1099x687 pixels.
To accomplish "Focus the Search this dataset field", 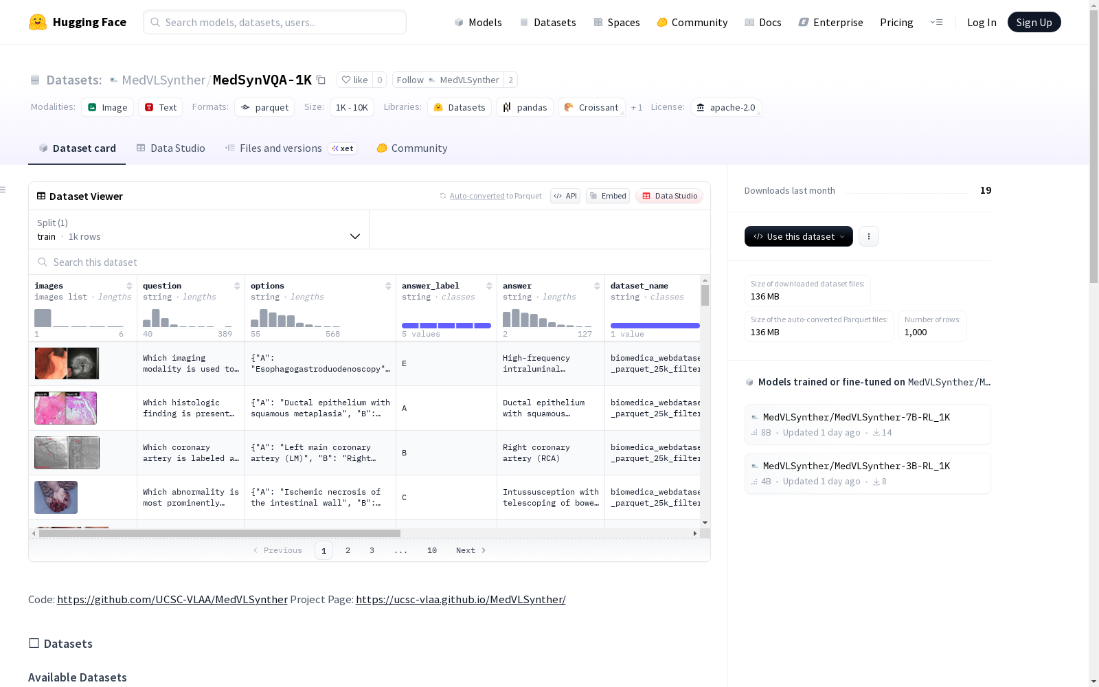I will click(x=370, y=262).
